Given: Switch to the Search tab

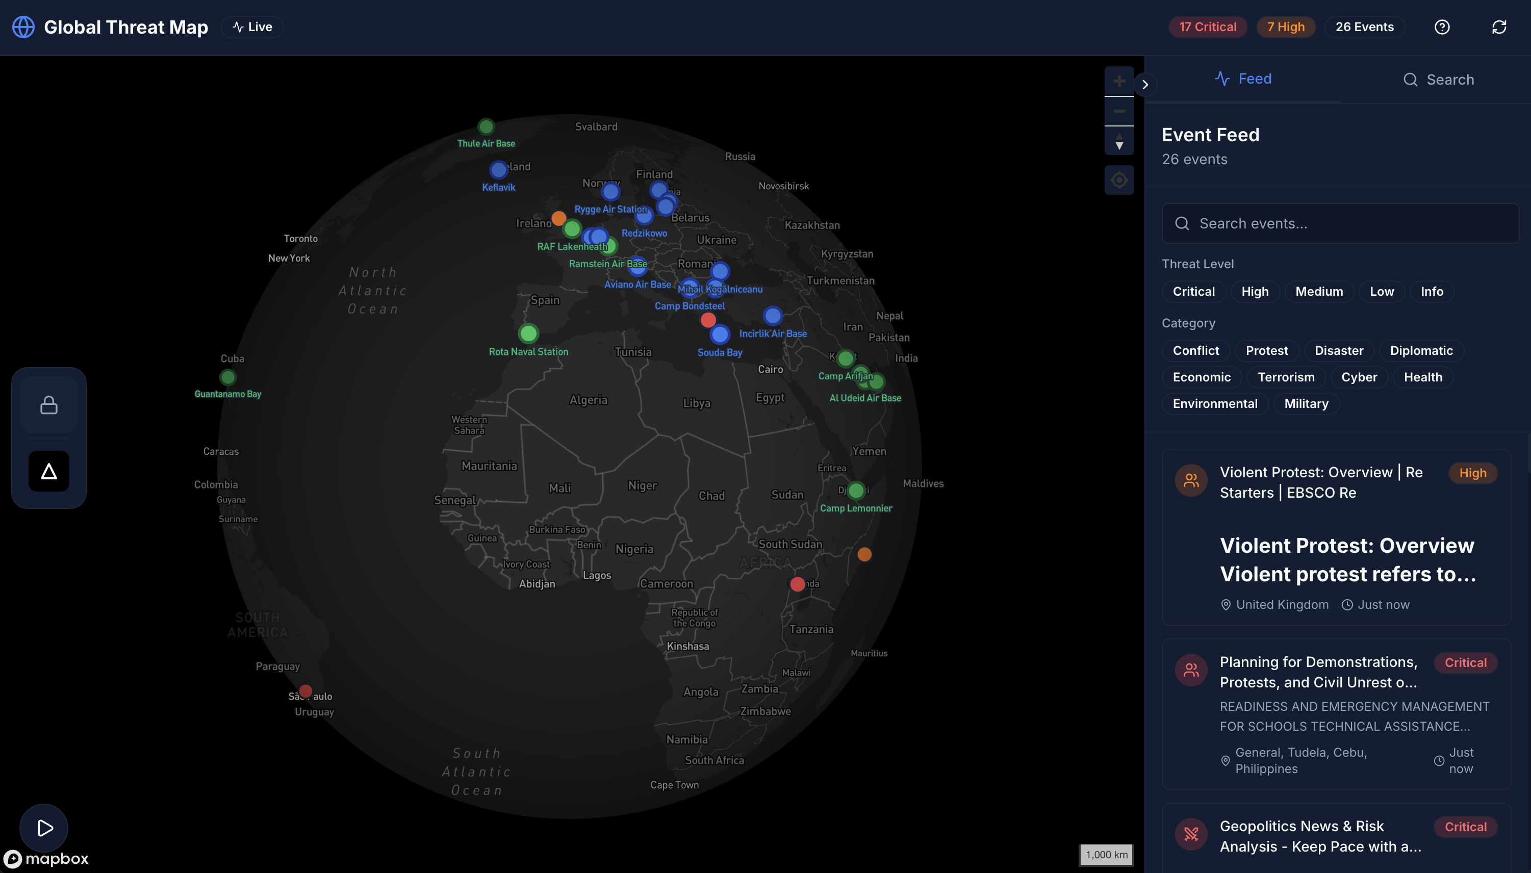Looking at the screenshot, I should (x=1438, y=80).
